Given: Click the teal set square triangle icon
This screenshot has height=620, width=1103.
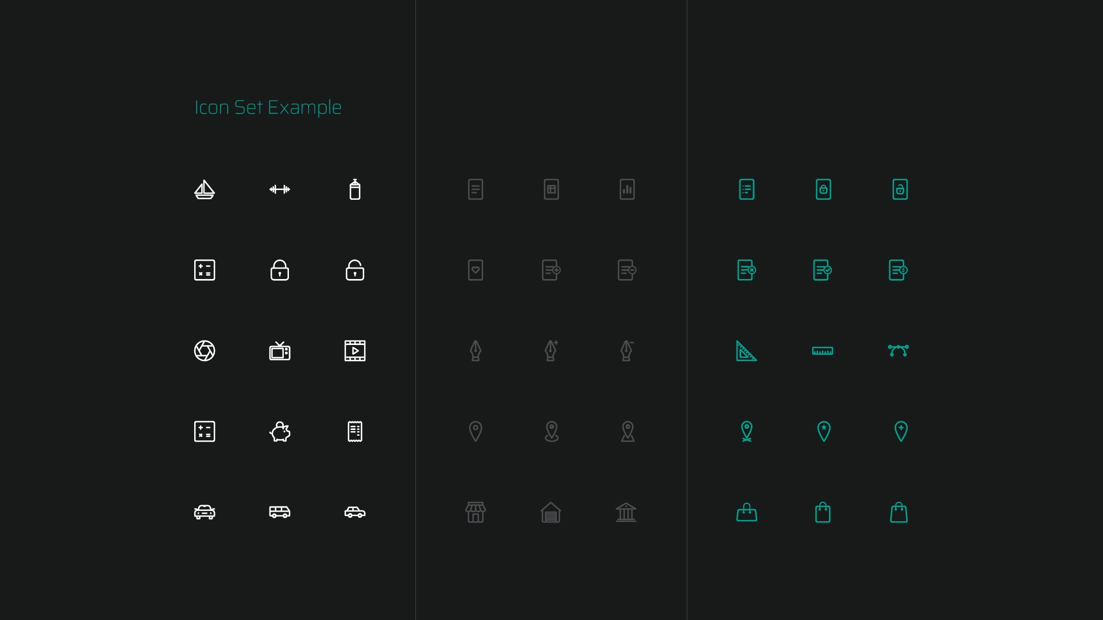Looking at the screenshot, I should pyautogui.click(x=746, y=351).
